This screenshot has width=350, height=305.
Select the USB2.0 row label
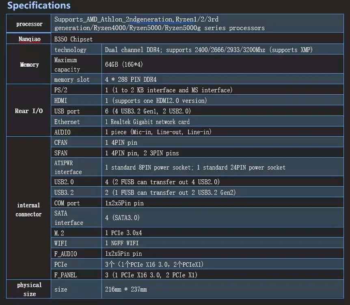click(x=64, y=182)
